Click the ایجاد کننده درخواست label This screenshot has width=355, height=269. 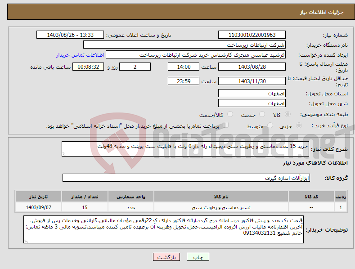[323, 55]
